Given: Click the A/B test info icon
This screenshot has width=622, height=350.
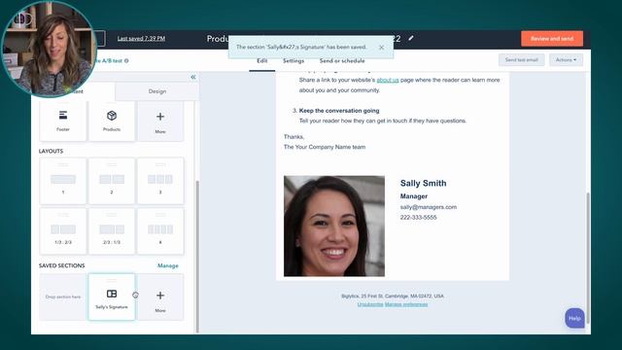Looking at the screenshot, I should [x=126, y=60].
